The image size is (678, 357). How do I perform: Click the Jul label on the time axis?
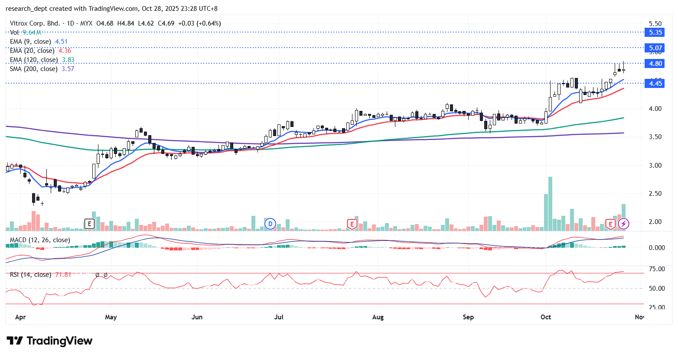279,317
